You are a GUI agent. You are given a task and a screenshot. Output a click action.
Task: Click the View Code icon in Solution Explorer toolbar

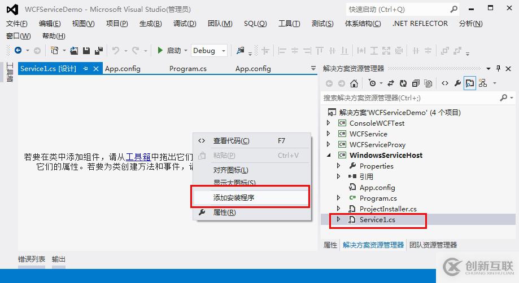pos(445,83)
